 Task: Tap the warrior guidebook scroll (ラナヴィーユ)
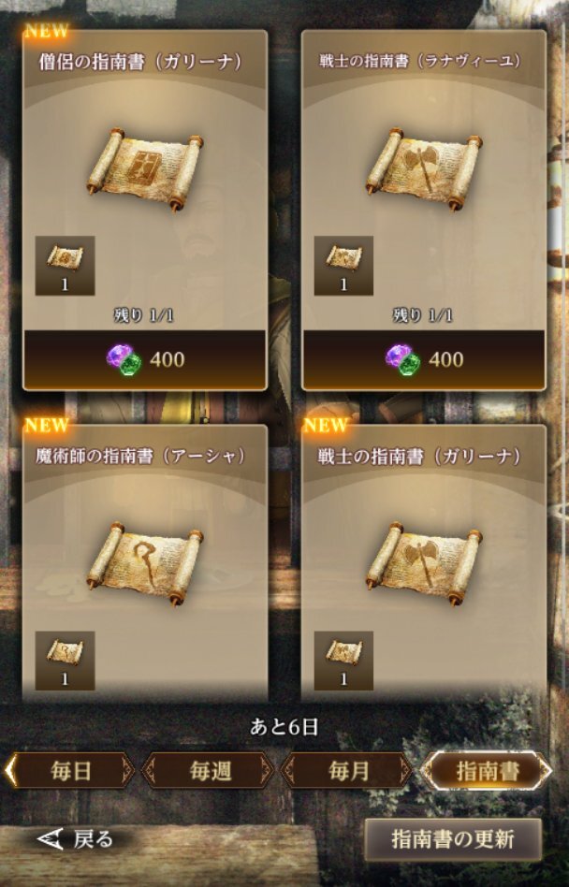point(424,168)
